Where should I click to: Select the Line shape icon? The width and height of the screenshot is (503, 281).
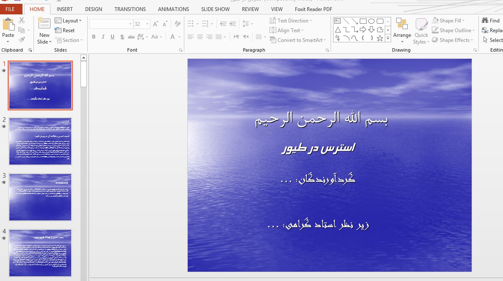coord(346,21)
